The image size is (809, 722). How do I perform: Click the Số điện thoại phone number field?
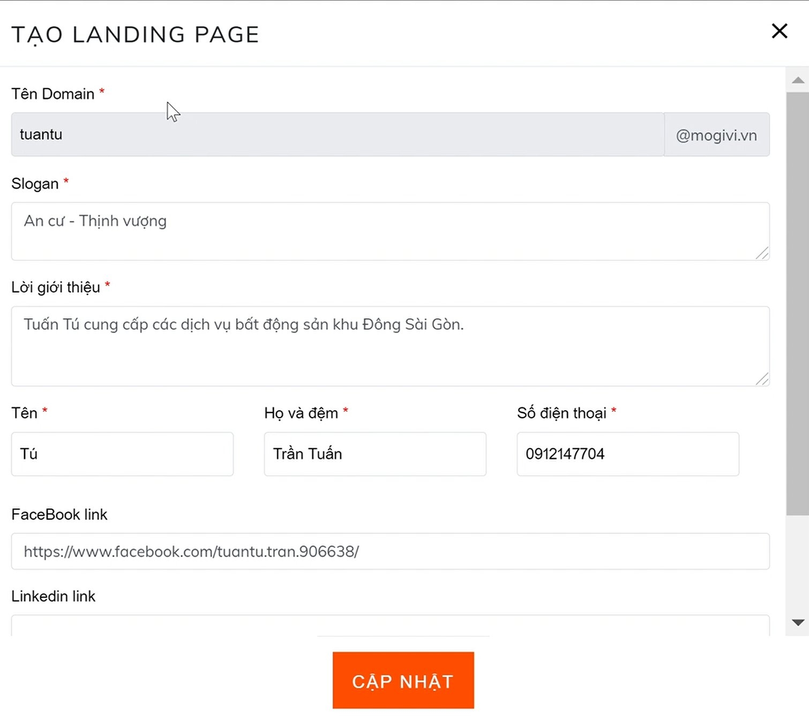[627, 454]
